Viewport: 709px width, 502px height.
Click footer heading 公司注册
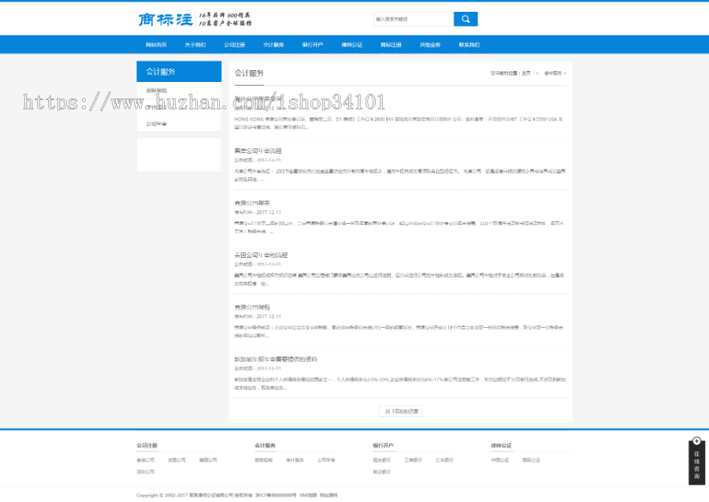click(147, 445)
